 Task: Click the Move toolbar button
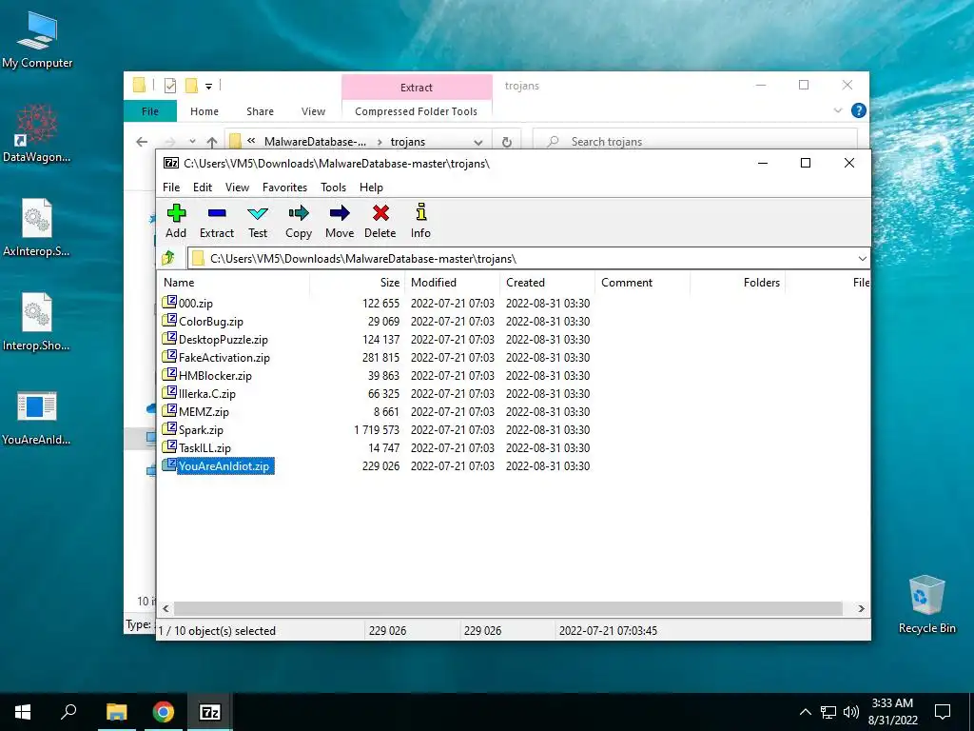coord(340,221)
